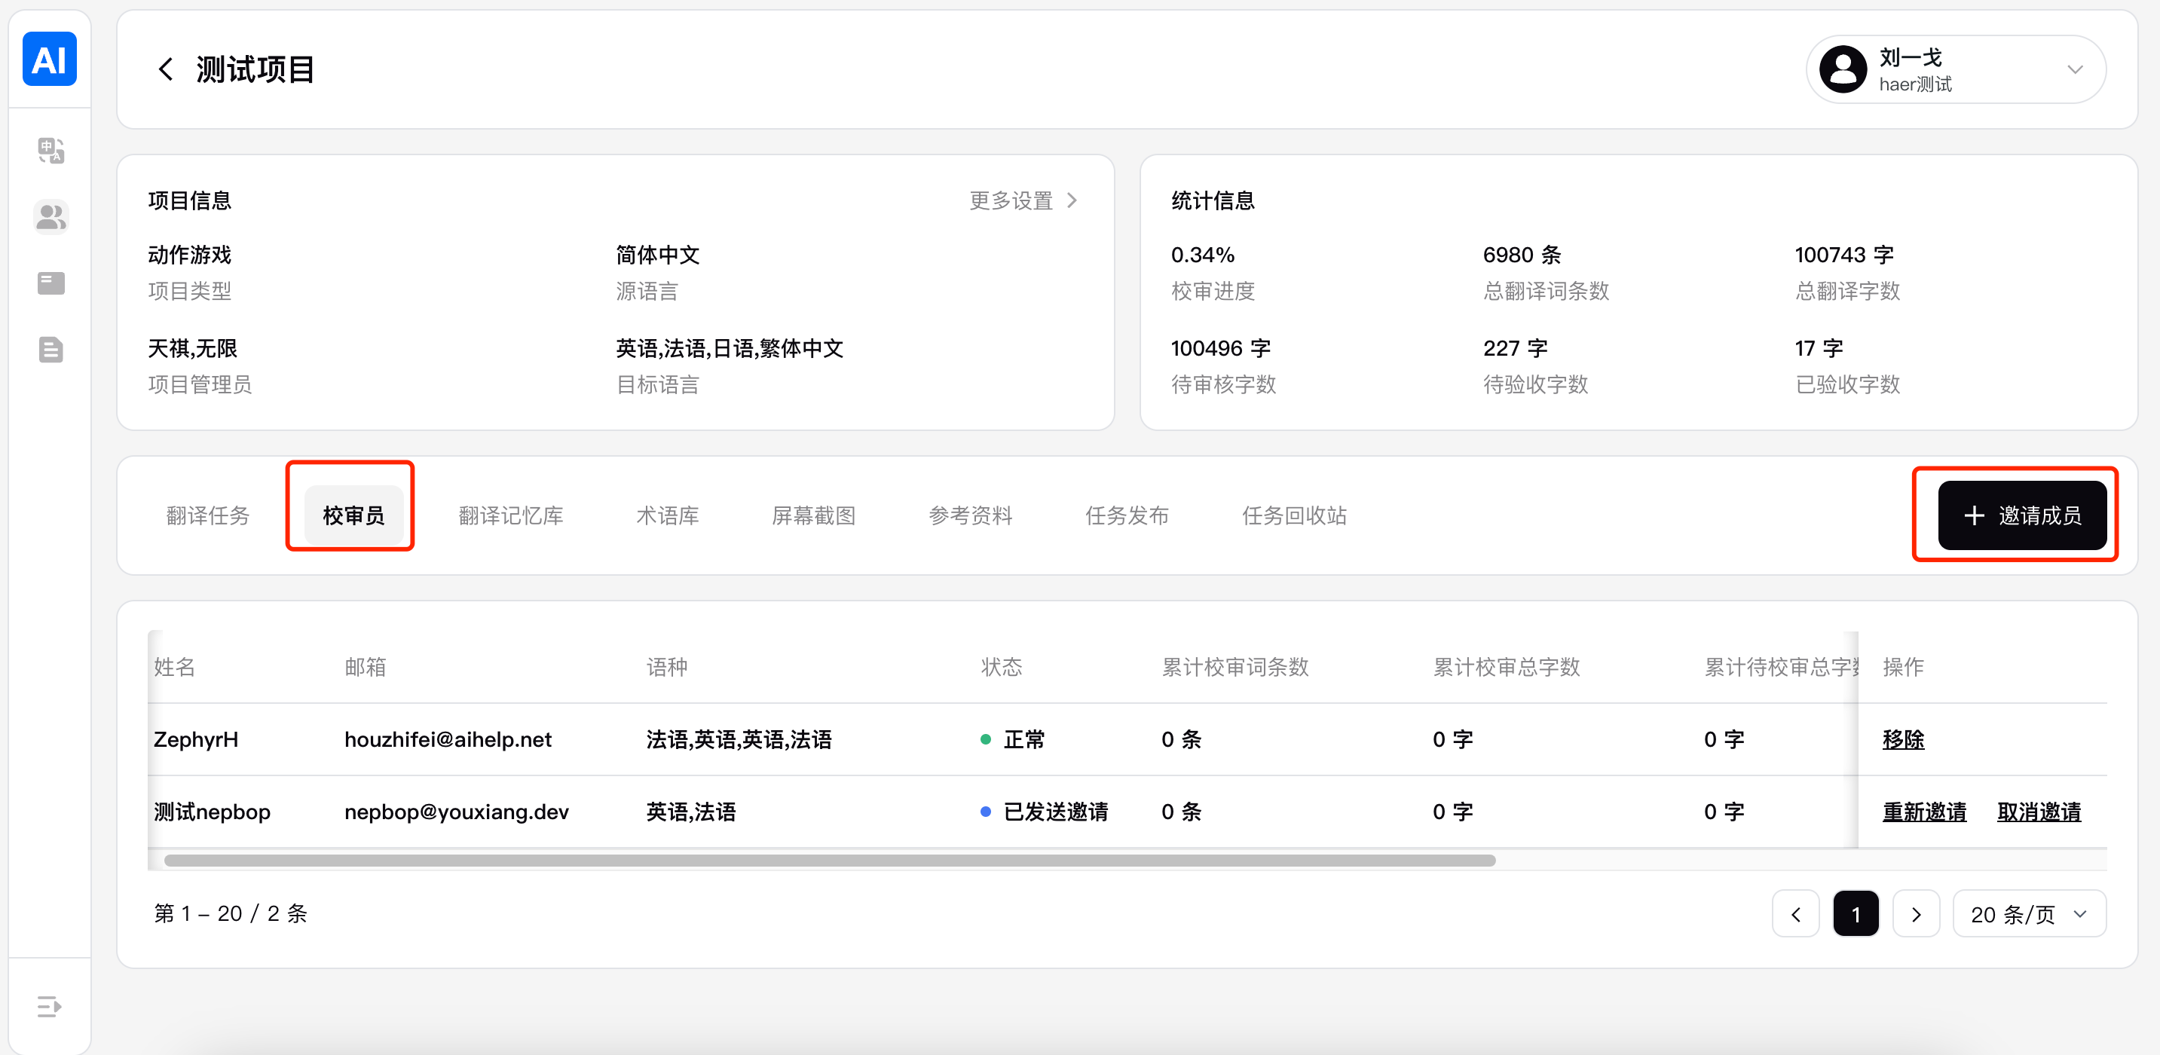Click 取消邀请 for 测试nepbop

point(2039,811)
